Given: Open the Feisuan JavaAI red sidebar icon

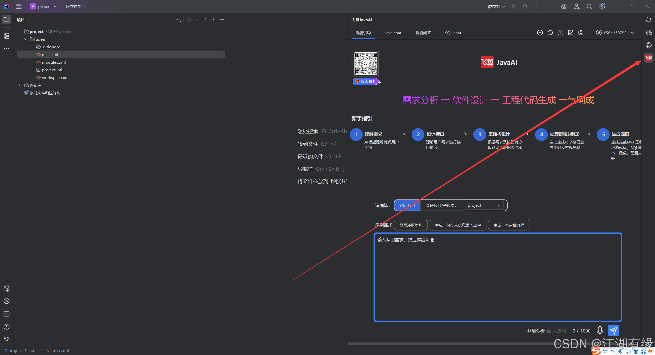Looking at the screenshot, I should [649, 58].
